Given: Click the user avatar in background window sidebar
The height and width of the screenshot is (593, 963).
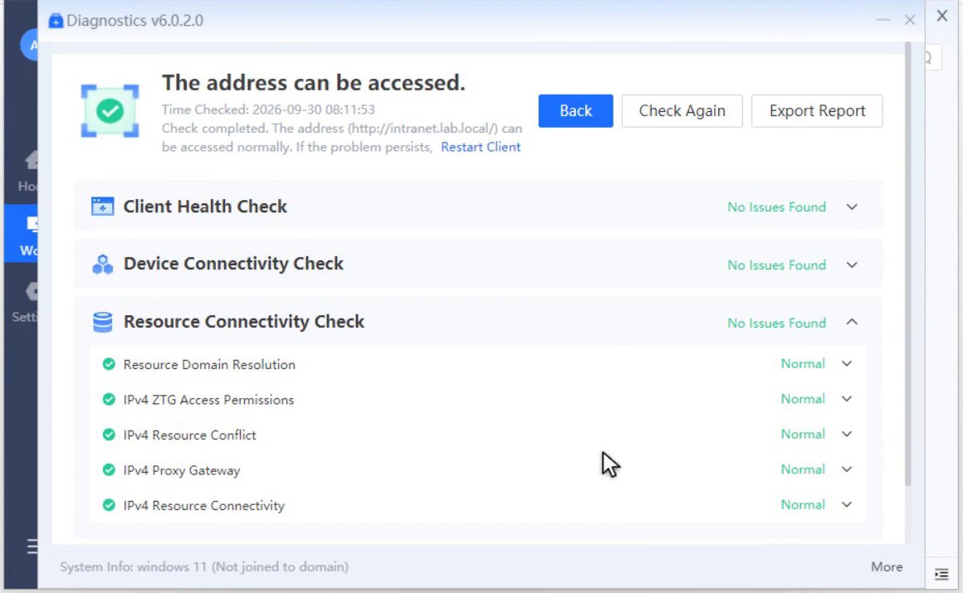Looking at the screenshot, I should click(29, 44).
